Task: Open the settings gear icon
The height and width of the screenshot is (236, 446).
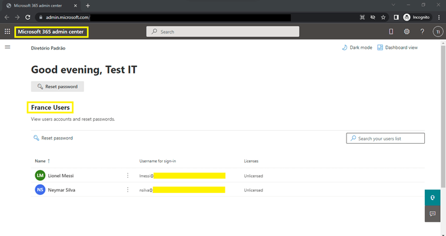Action: pos(407,32)
